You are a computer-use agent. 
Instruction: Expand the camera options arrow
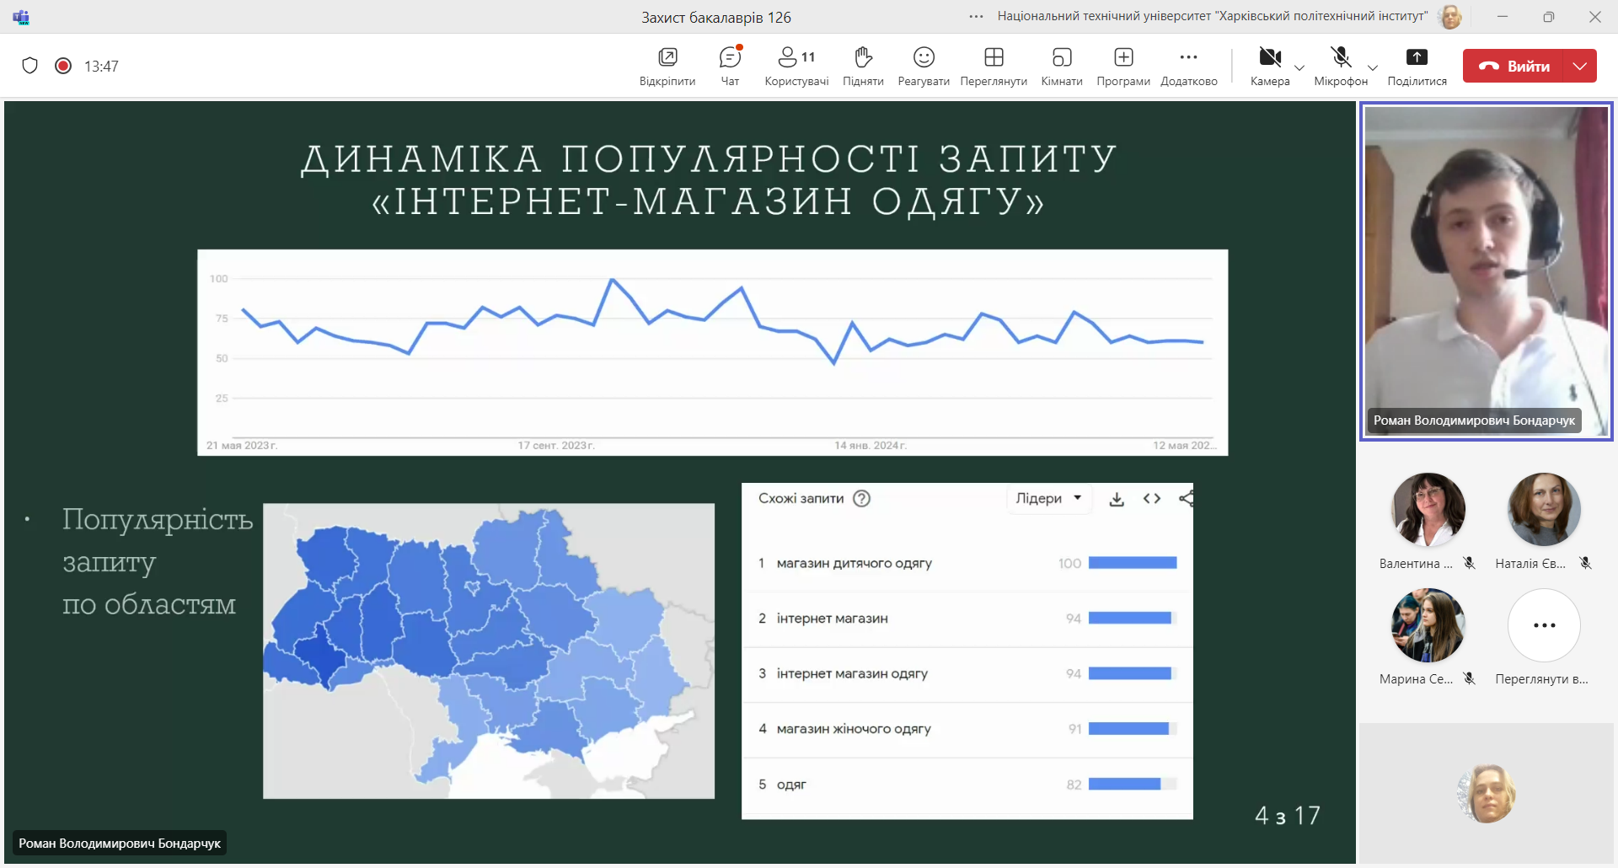pyautogui.click(x=1299, y=68)
